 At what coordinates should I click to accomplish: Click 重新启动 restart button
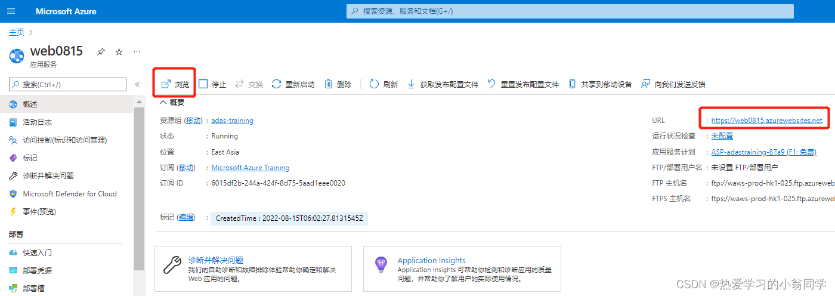[x=293, y=84]
